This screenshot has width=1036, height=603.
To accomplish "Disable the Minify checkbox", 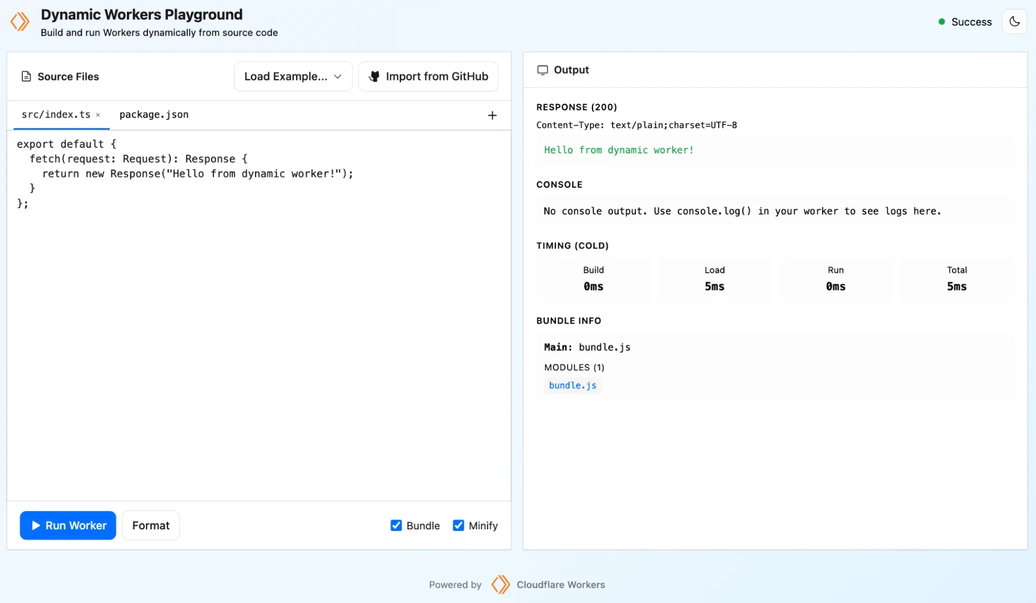I will pyautogui.click(x=458, y=525).
